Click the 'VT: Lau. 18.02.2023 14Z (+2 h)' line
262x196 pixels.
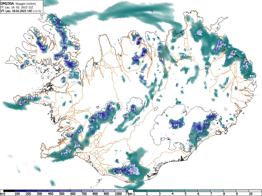click(x=21, y=11)
